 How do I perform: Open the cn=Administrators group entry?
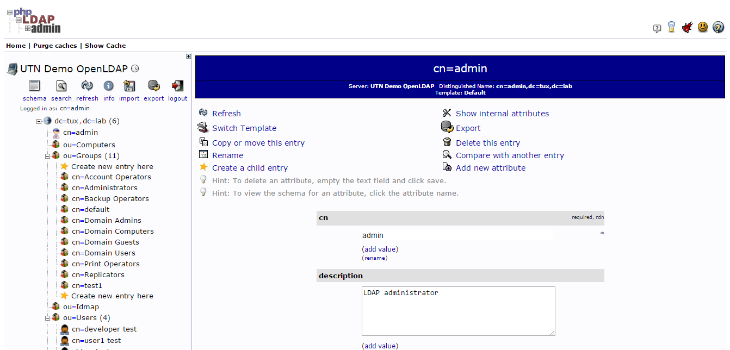(104, 187)
